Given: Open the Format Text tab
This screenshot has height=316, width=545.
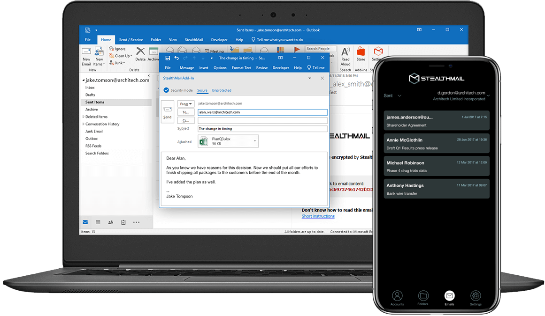Looking at the screenshot, I should pos(241,68).
